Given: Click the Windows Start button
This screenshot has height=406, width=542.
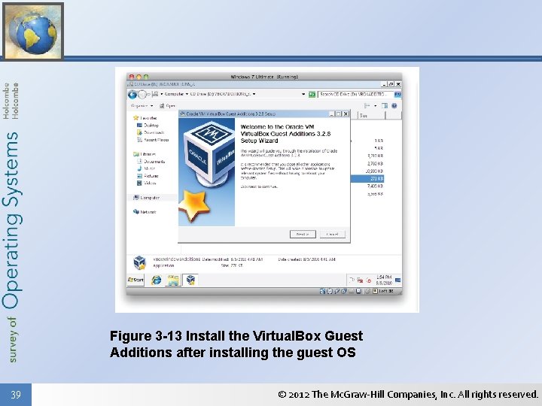Looking at the screenshot, I should click(x=135, y=280).
